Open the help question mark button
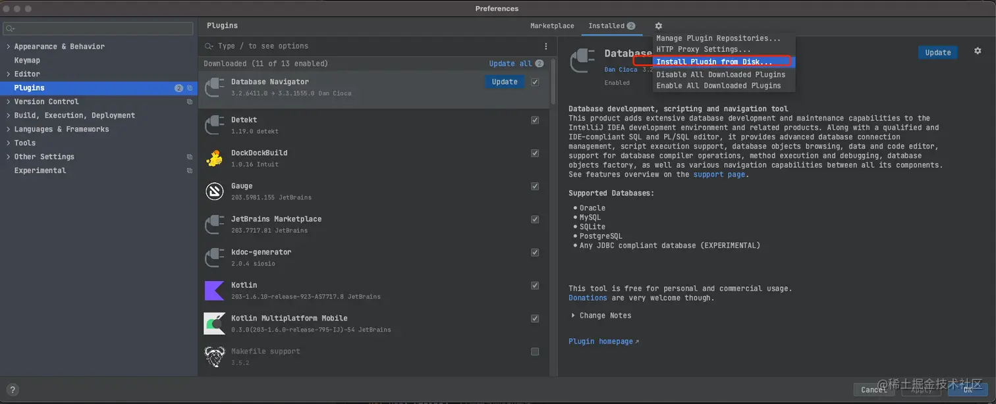Screen dimensions: 996x404 (x=12, y=390)
